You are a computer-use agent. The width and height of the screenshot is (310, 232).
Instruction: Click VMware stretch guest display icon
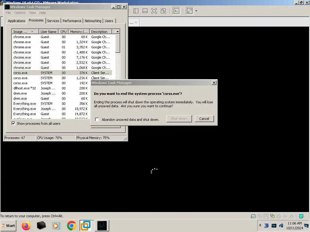coord(190,11)
